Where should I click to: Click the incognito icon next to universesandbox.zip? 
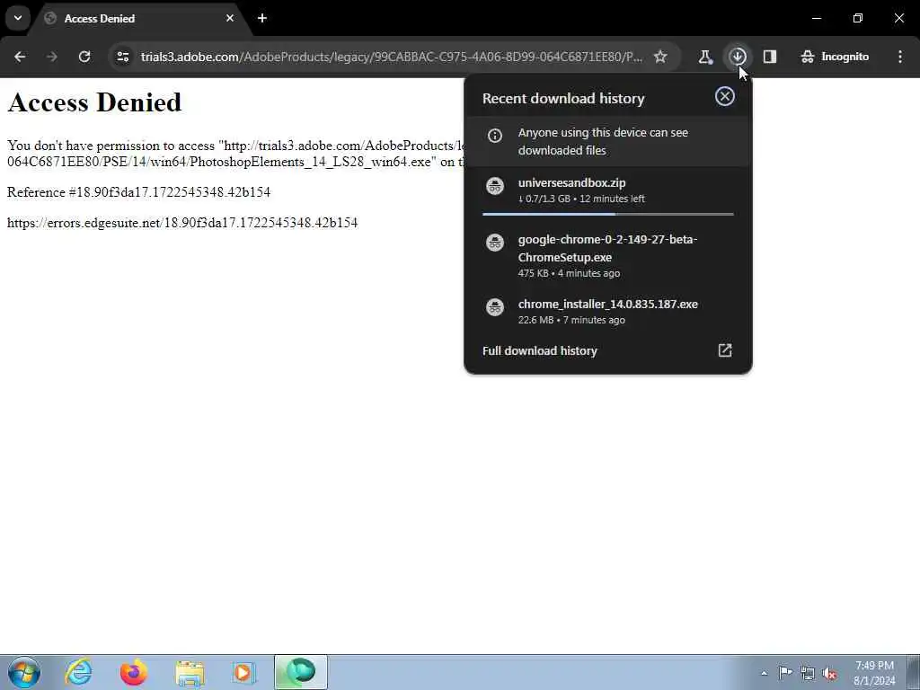[x=495, y=186]
